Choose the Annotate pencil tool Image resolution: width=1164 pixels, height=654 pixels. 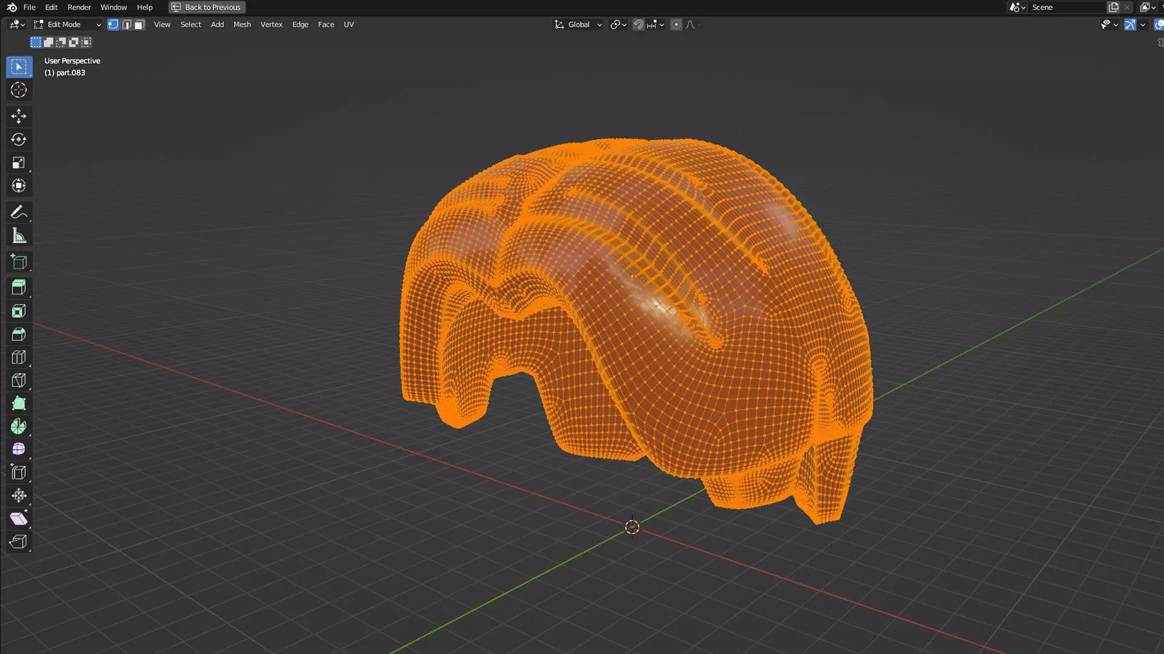point(18,213)
